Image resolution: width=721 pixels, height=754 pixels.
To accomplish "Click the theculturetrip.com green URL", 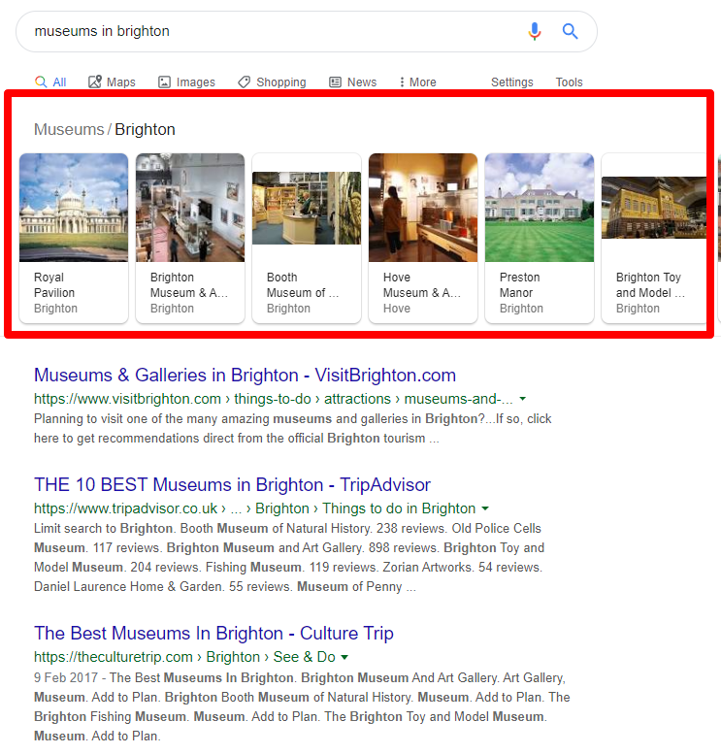I will (x=184, y=657).
